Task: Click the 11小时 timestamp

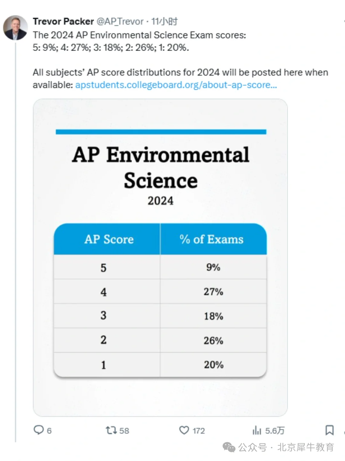Action: (164, 21)
